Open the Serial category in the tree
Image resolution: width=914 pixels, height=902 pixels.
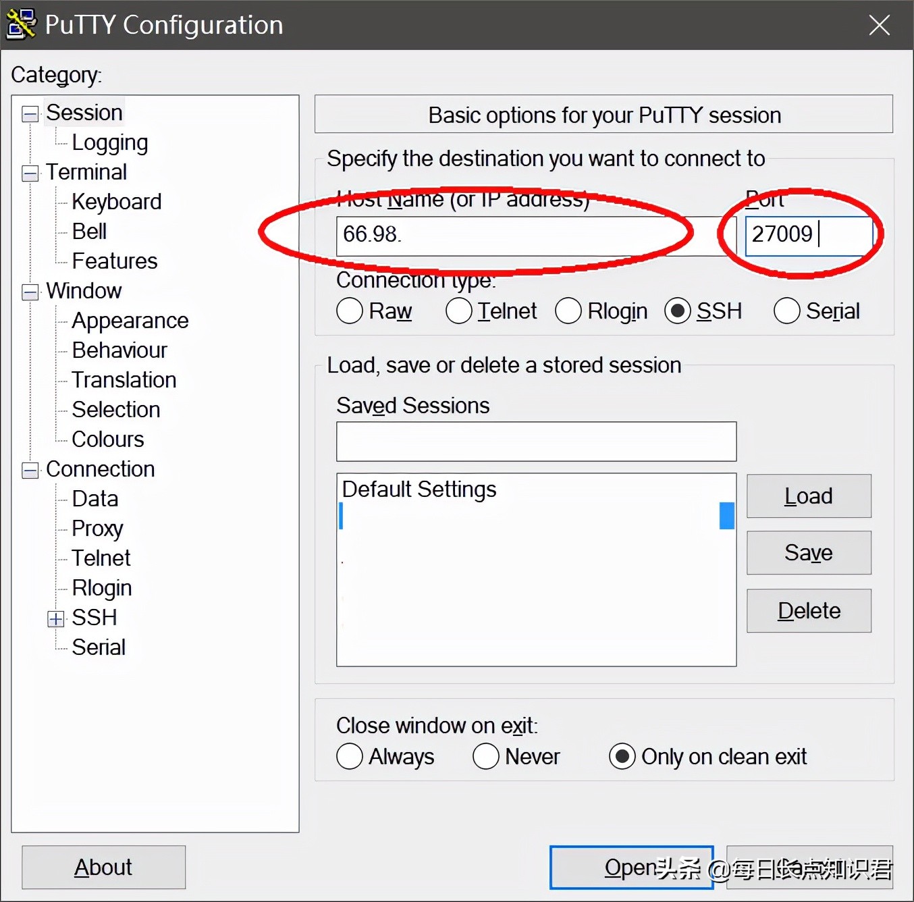(99, 647)
